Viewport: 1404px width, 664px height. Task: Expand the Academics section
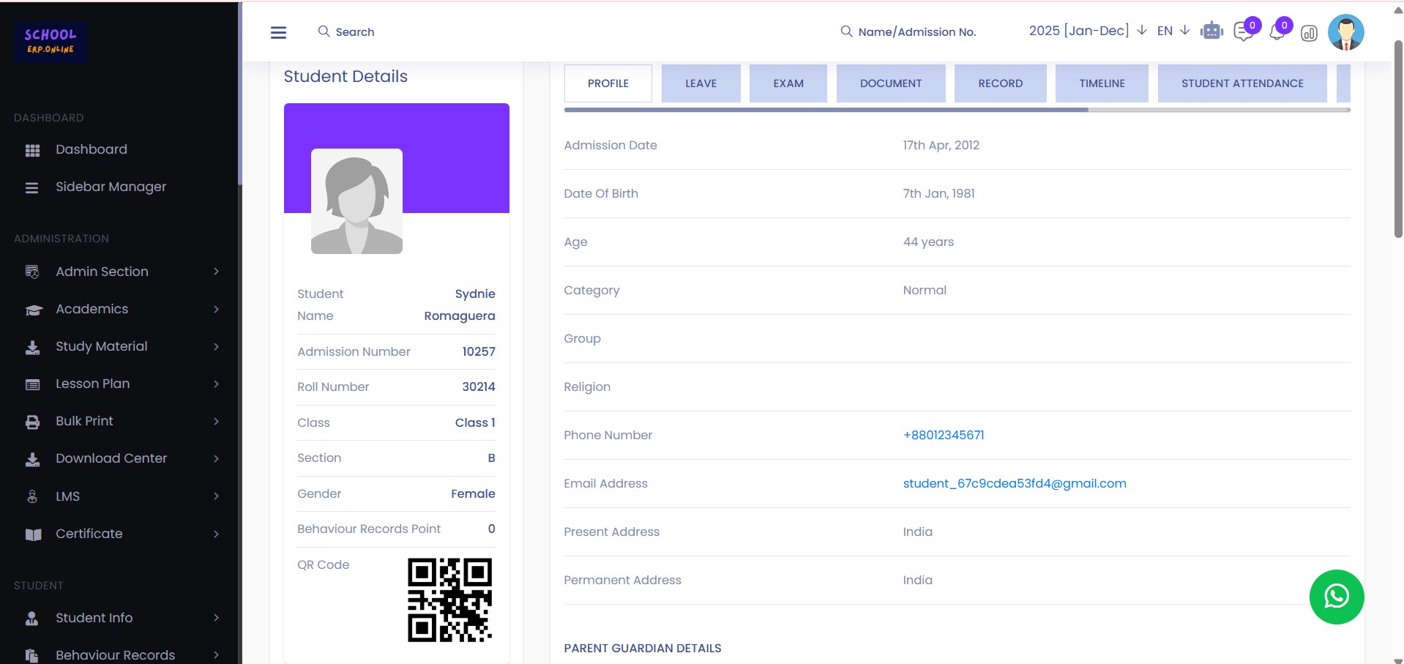(91, 309)
